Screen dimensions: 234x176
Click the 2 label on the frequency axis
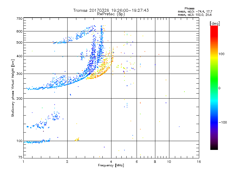(67, 162)
